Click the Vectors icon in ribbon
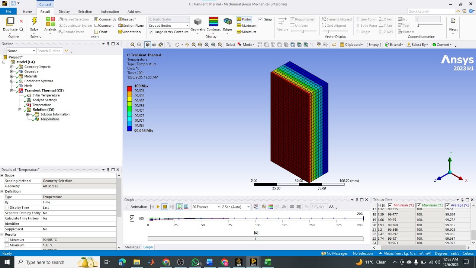This screenshot has width=476, height=268. 283,21
